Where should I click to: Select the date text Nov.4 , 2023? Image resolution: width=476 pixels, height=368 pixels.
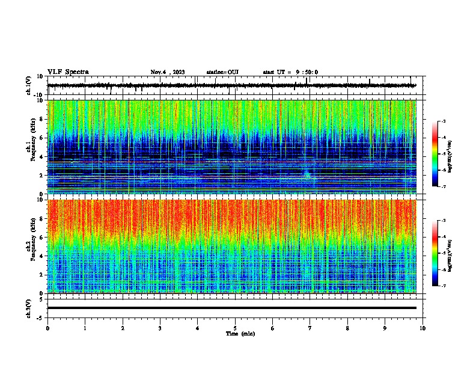click(168, 72)
